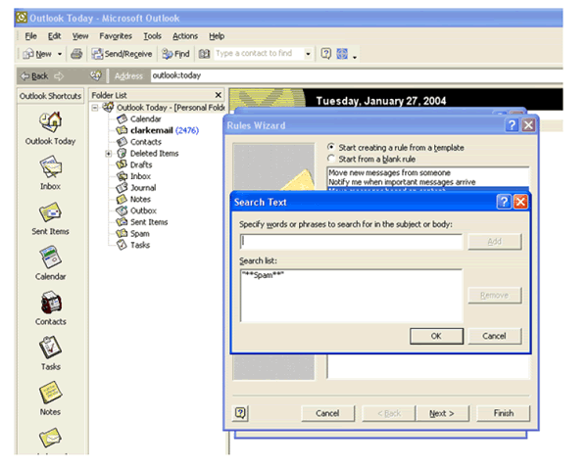Click the Send/Receive toolbar button
Image resolution: width=588 pixels, height=468 pixels.
[x=122, y=54]
